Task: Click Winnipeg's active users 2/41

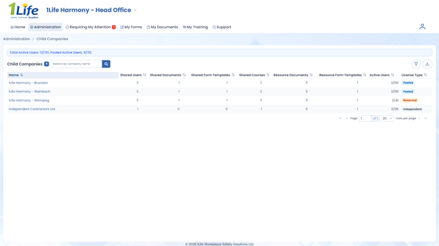Action: (x=394, y=100)
